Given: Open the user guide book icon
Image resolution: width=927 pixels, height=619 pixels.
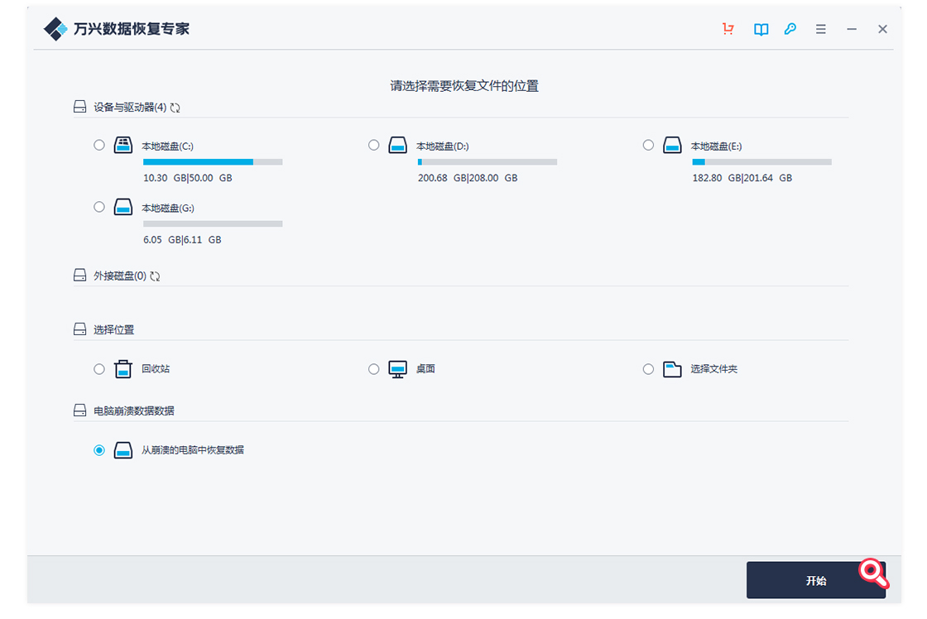Looking at the screenshot, I should [x=761, y=29].
